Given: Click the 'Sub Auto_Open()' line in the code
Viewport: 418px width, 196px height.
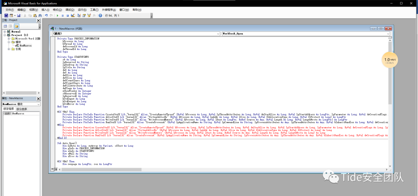Looking at the screenshot, I should (67, 143).
